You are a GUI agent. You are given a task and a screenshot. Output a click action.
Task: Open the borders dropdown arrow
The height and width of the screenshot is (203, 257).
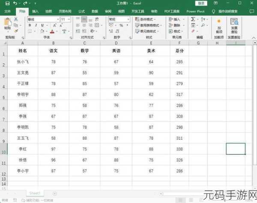(x=35, y=31)
